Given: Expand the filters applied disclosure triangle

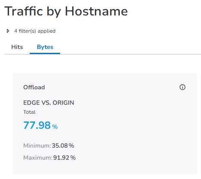Looking at the screenshot, I should [x=8, y=31].
